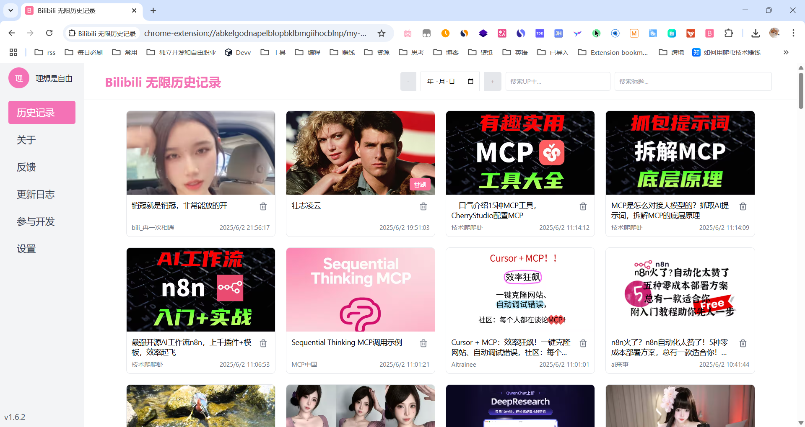
Task: Expand the hidden bookmarks overflow chevron
Action: (786, 52)
